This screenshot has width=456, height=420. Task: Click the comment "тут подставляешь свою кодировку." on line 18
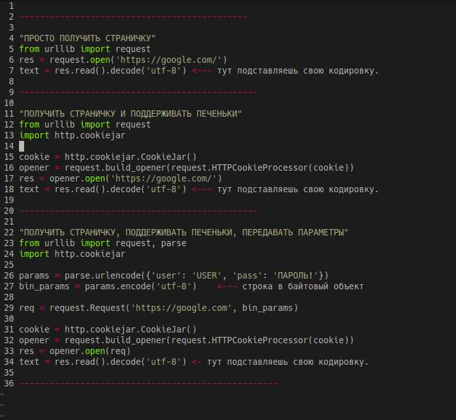click(x=298, y=189)
